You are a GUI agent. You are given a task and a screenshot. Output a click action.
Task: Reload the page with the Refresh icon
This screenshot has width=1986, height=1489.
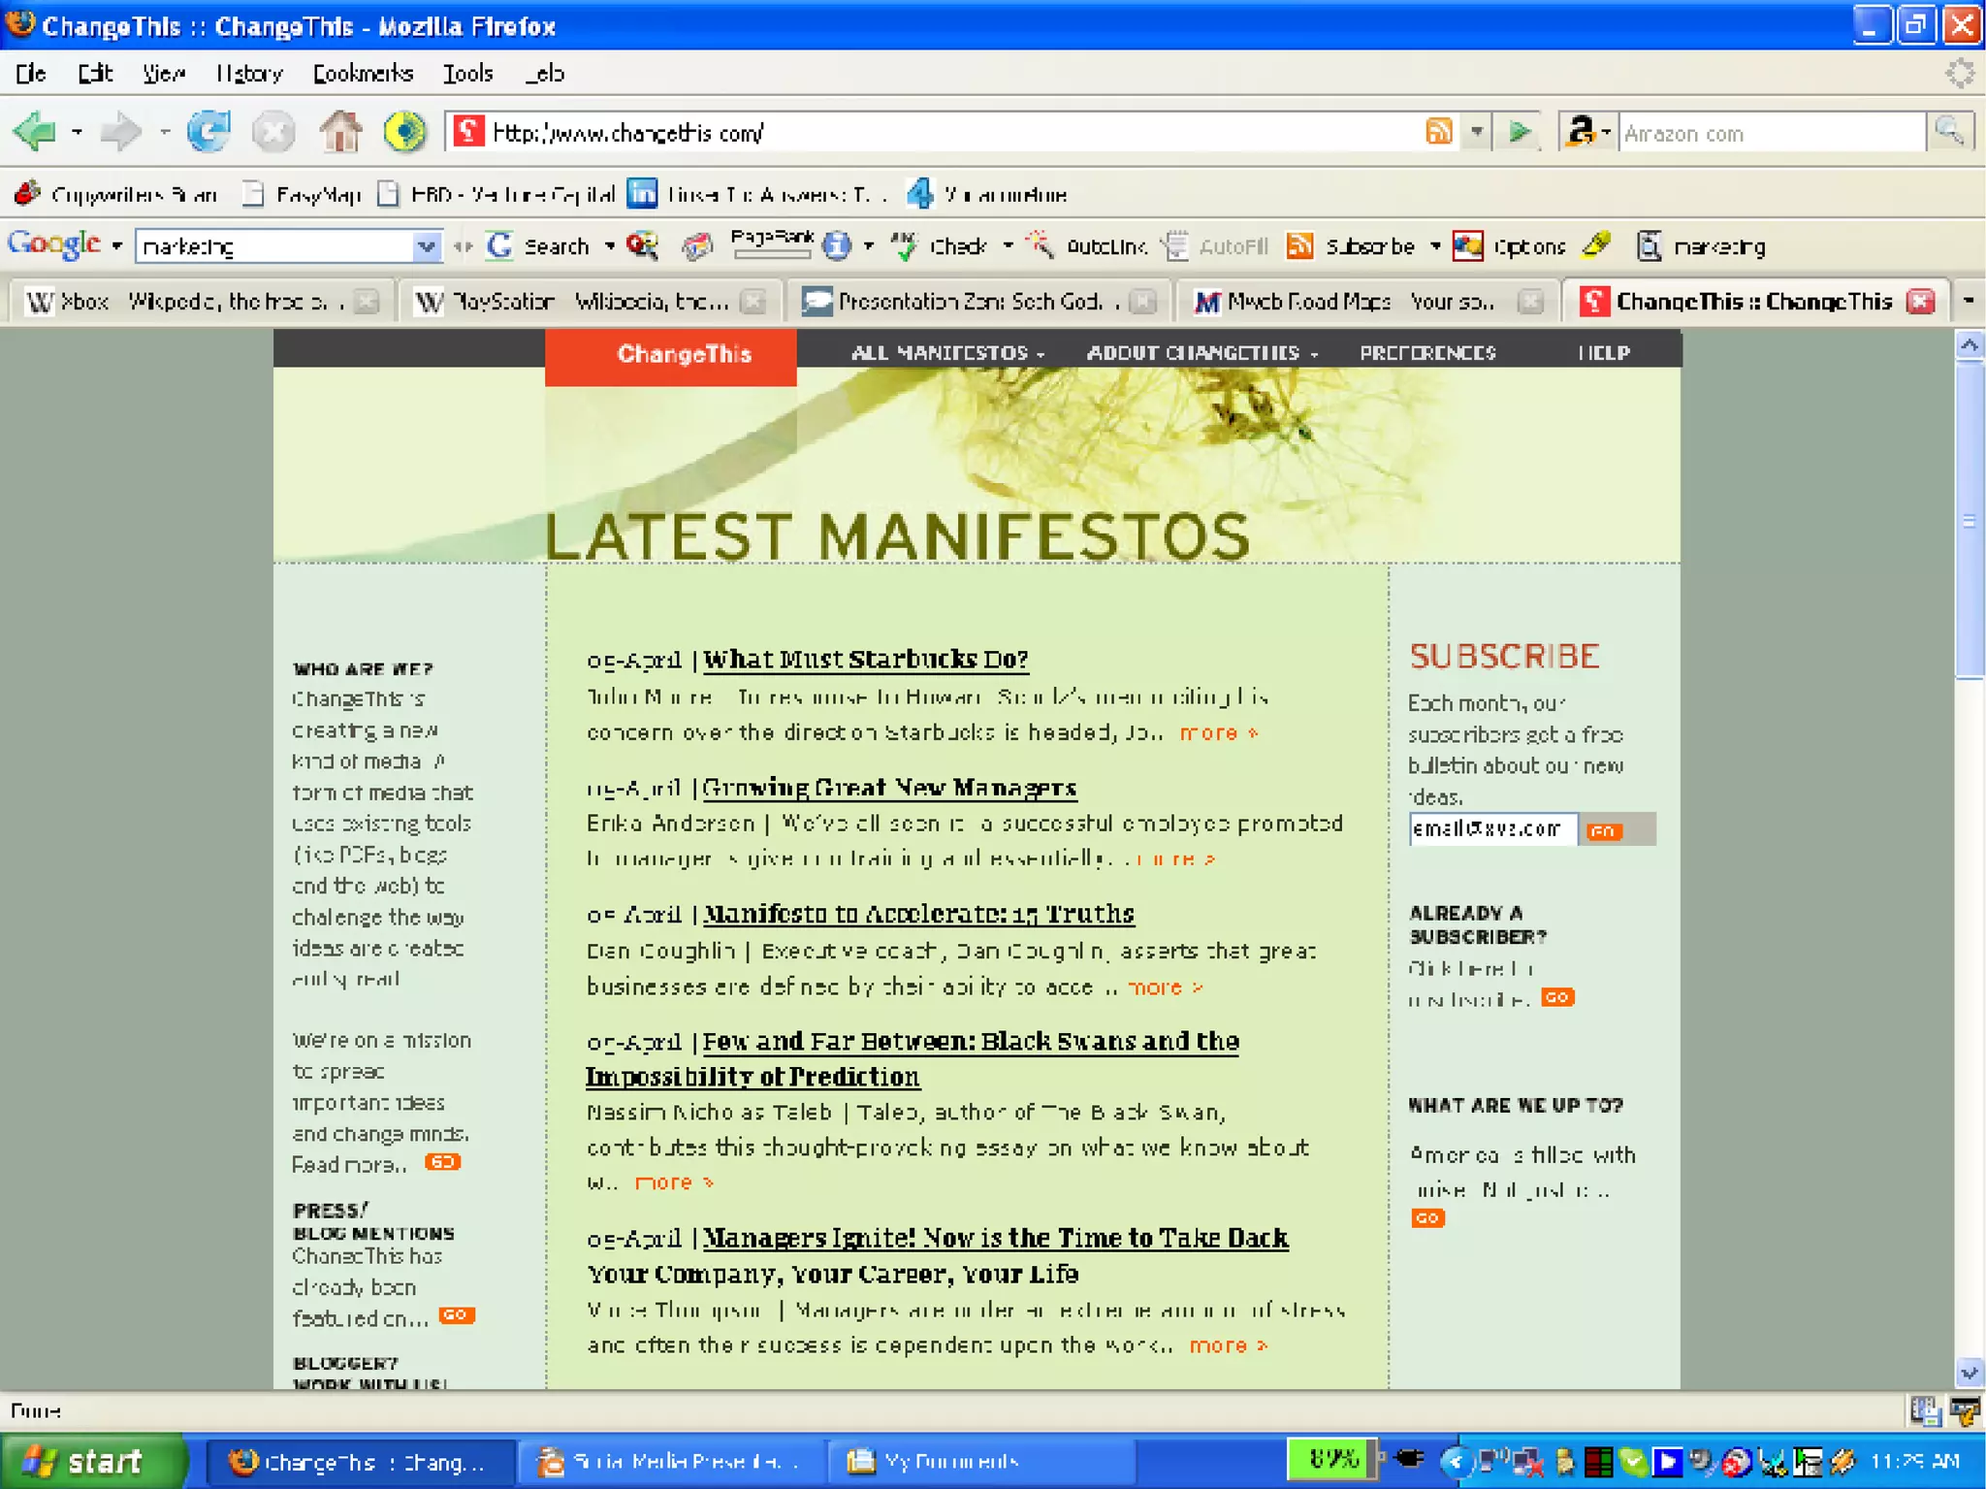point(208,131)
